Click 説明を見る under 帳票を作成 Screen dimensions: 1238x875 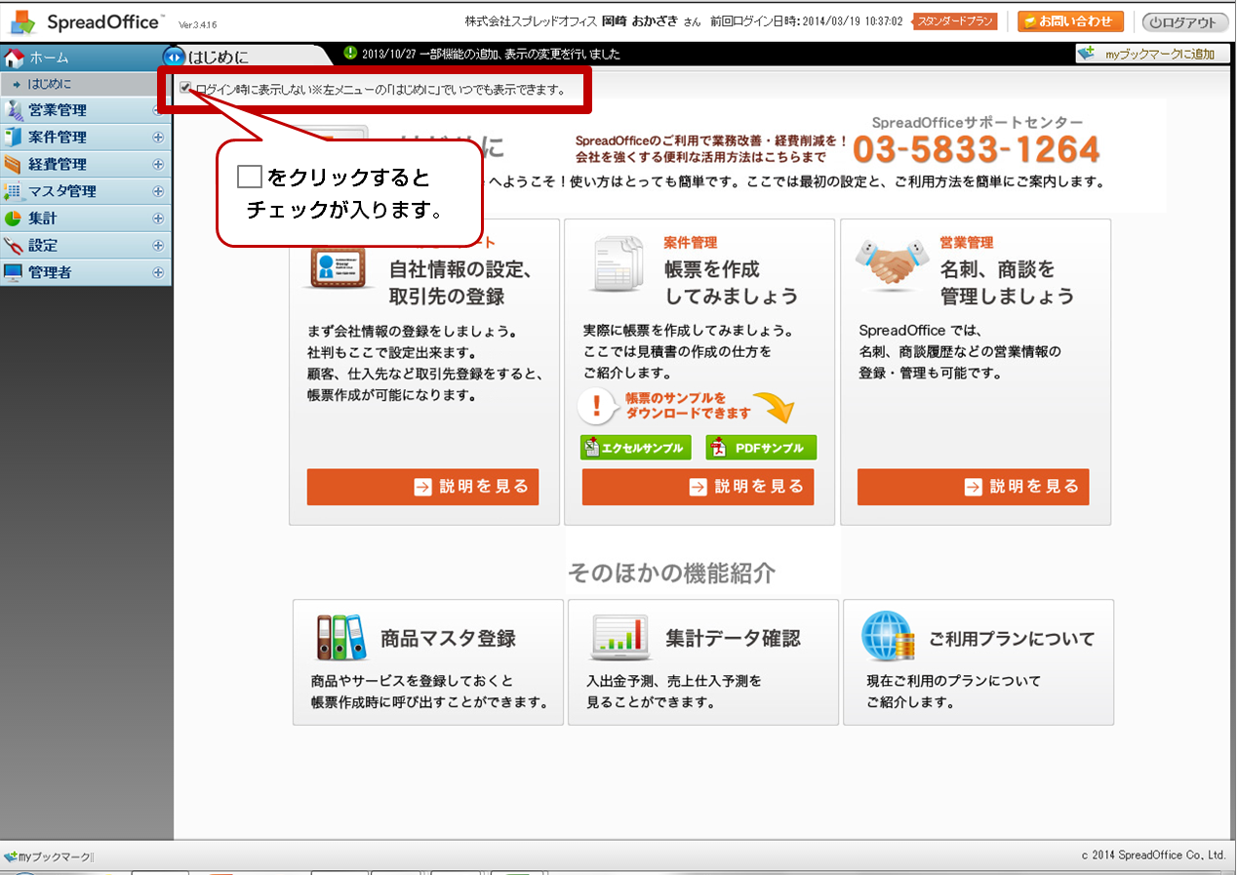click(698, 487)
